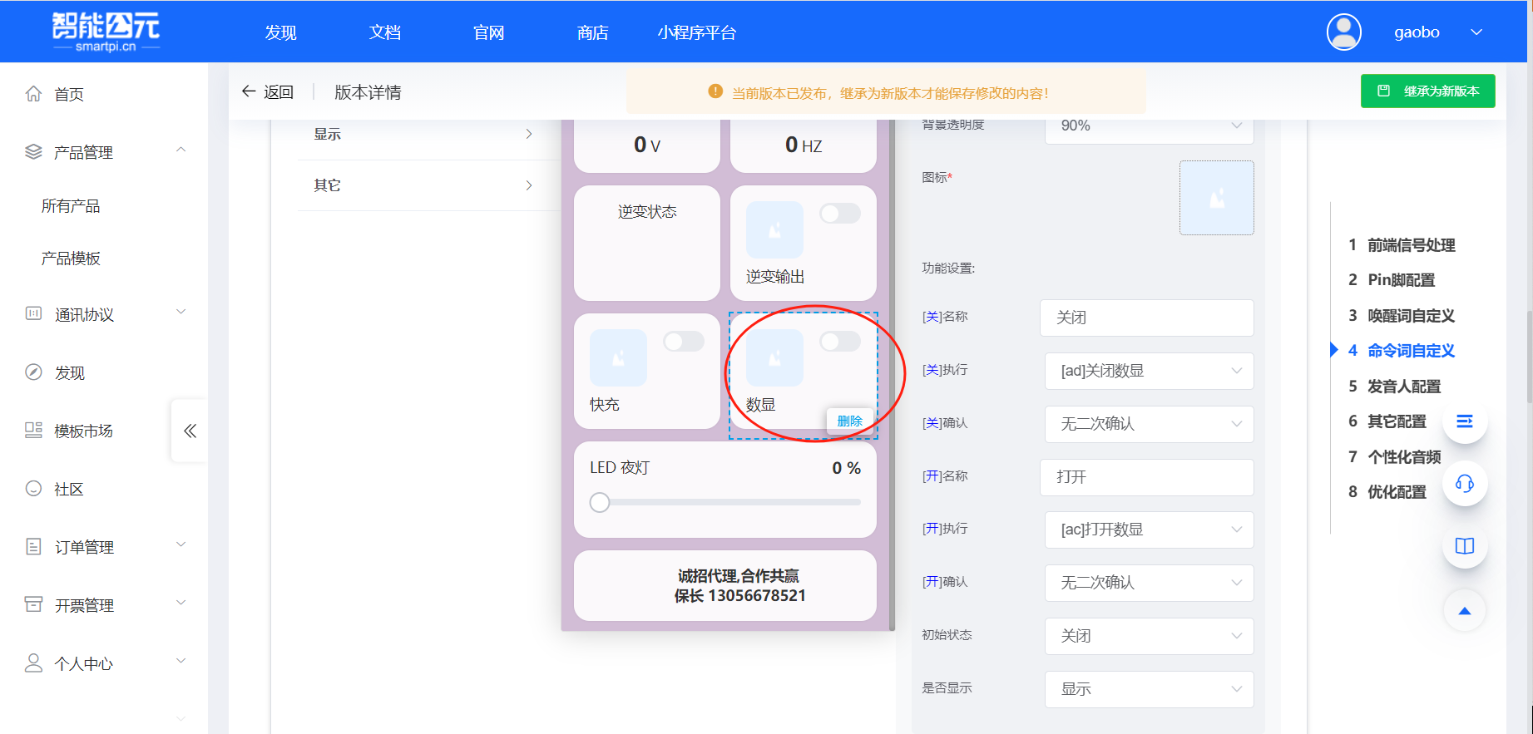Collapse the sidebar with double-chevron icon
The height and width of the screenshot is (734, 1533).
coord(190,431)
